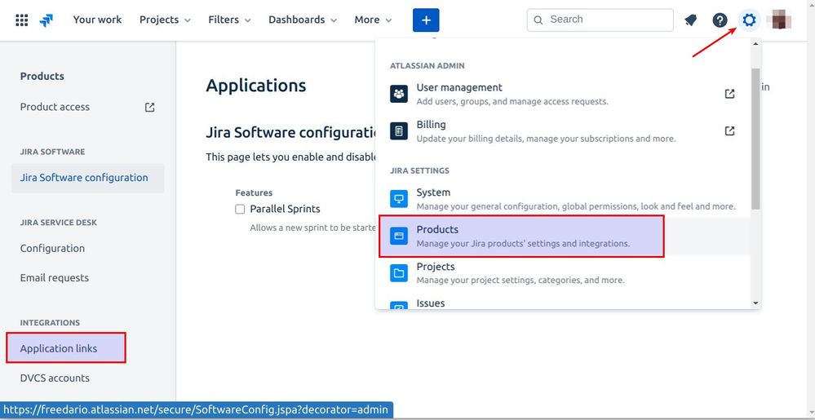Click the System monitor icon

399,198
